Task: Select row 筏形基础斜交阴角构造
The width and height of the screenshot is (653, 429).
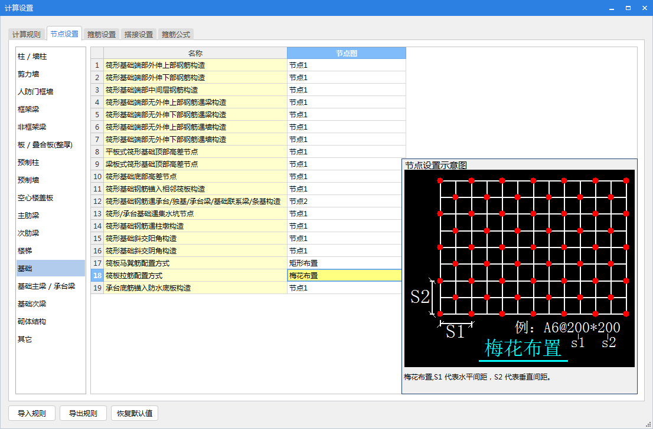Action: [195, 250]
